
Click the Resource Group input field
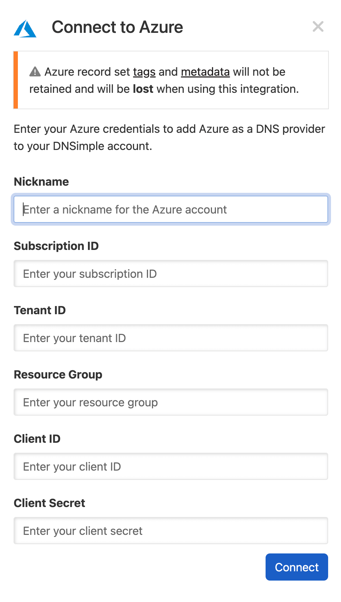click(x=171, y=402)
